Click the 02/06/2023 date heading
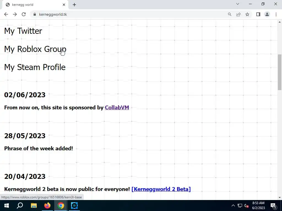The width and height of the screenshot is (282, 211). [x=25, y=95]
